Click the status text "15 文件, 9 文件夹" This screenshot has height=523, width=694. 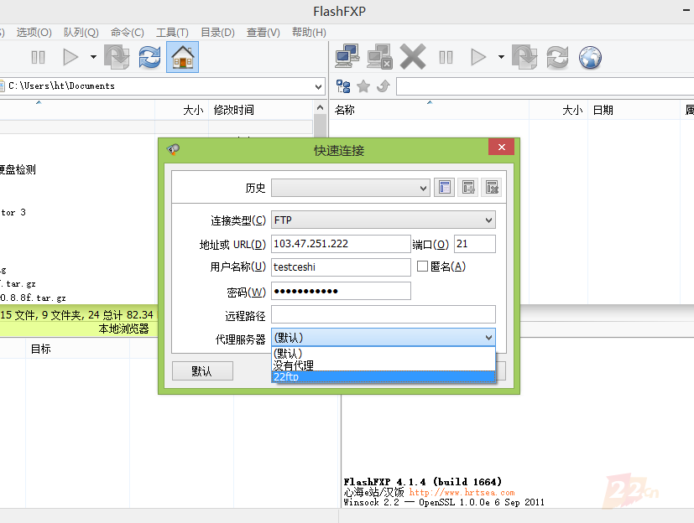(x=43, y=315)
